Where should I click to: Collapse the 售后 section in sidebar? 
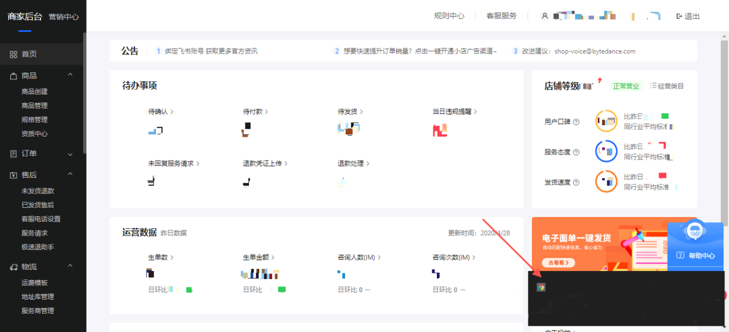click(70, 174)
